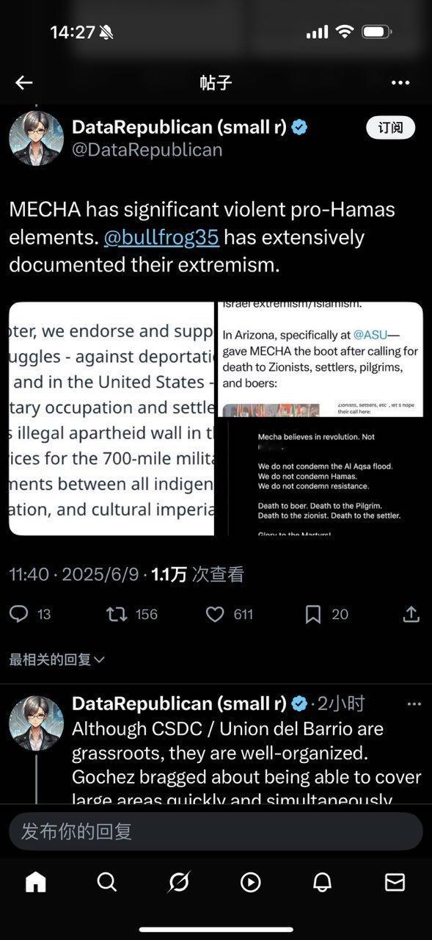This screenshot has width=432, height=940.
Task: Open the three-dot menu on the reply post
Action: coord(414,704)
